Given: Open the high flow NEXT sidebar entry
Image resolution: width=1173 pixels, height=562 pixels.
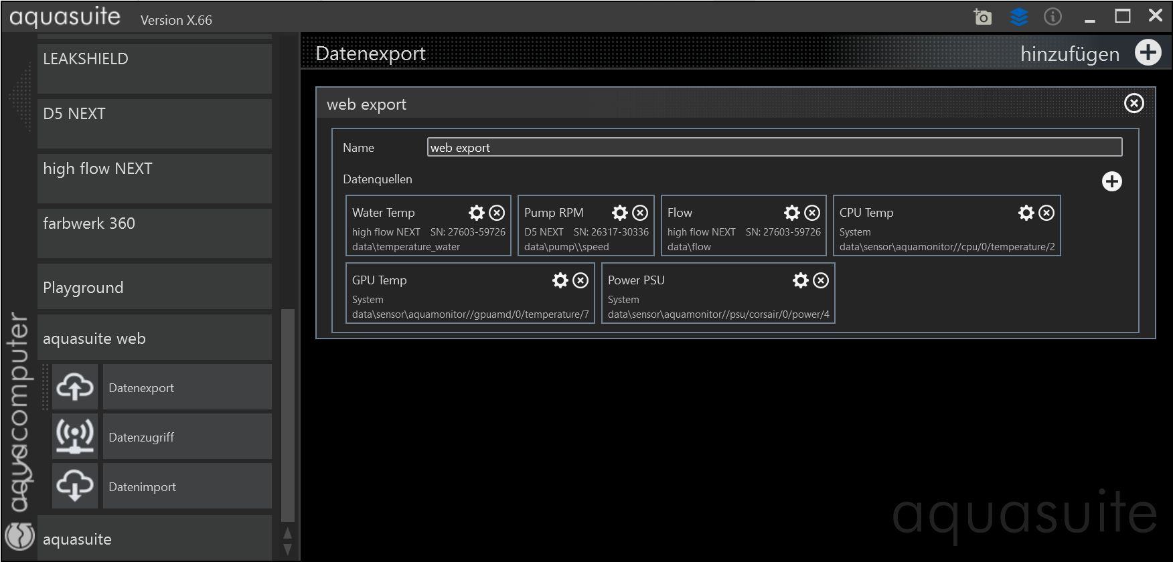Looking at the screenshot, I should [155, 179].
